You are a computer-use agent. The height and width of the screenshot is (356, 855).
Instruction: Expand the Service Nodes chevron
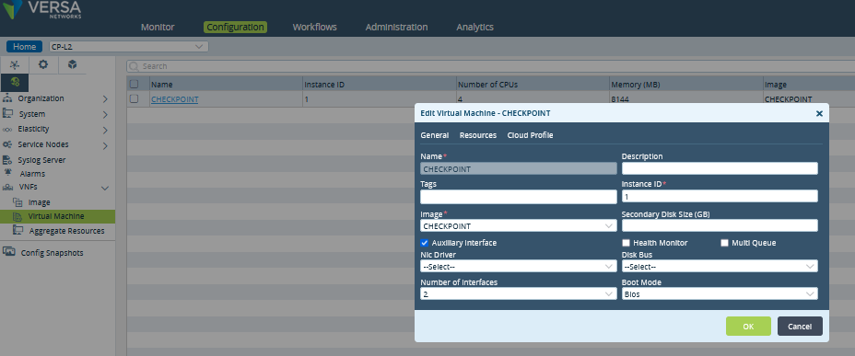[105, 145]
